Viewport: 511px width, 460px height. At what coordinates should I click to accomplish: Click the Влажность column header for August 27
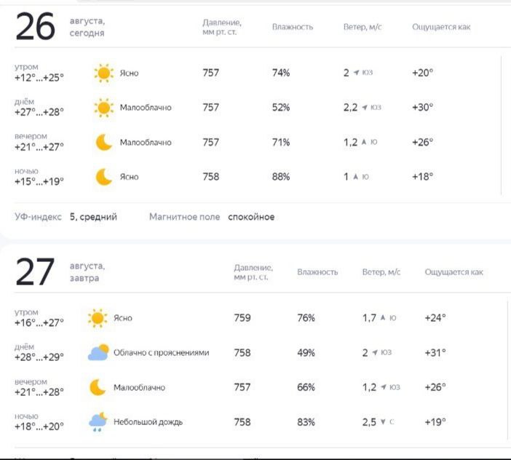coord(317,272)
